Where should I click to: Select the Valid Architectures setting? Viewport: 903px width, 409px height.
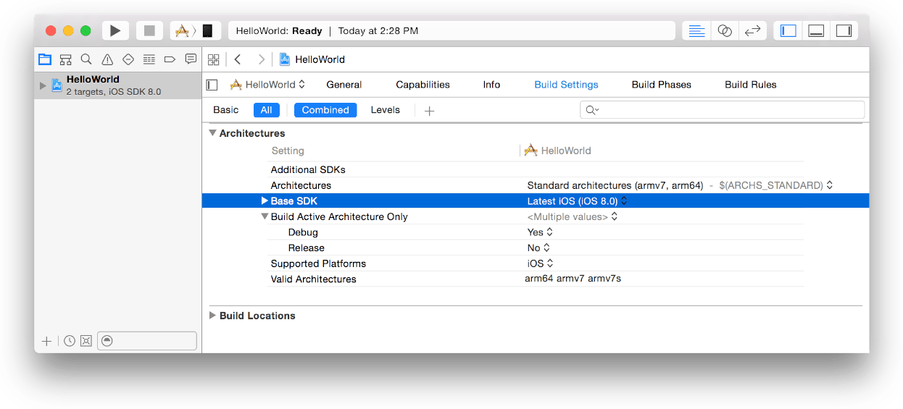click(x=313, y=279)
